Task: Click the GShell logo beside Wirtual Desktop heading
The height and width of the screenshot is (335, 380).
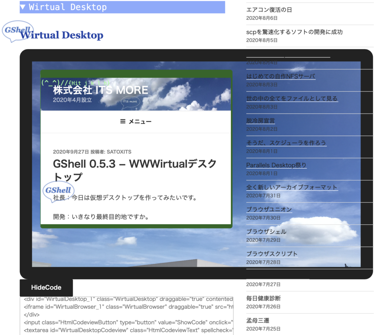Action: pyautogui.click(x=17, y=31)
